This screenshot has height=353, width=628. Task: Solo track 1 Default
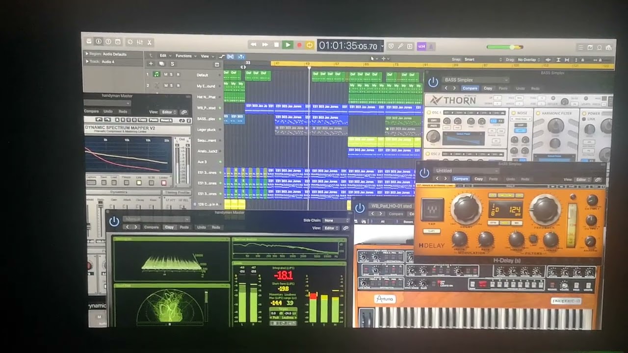click(172, 75)
